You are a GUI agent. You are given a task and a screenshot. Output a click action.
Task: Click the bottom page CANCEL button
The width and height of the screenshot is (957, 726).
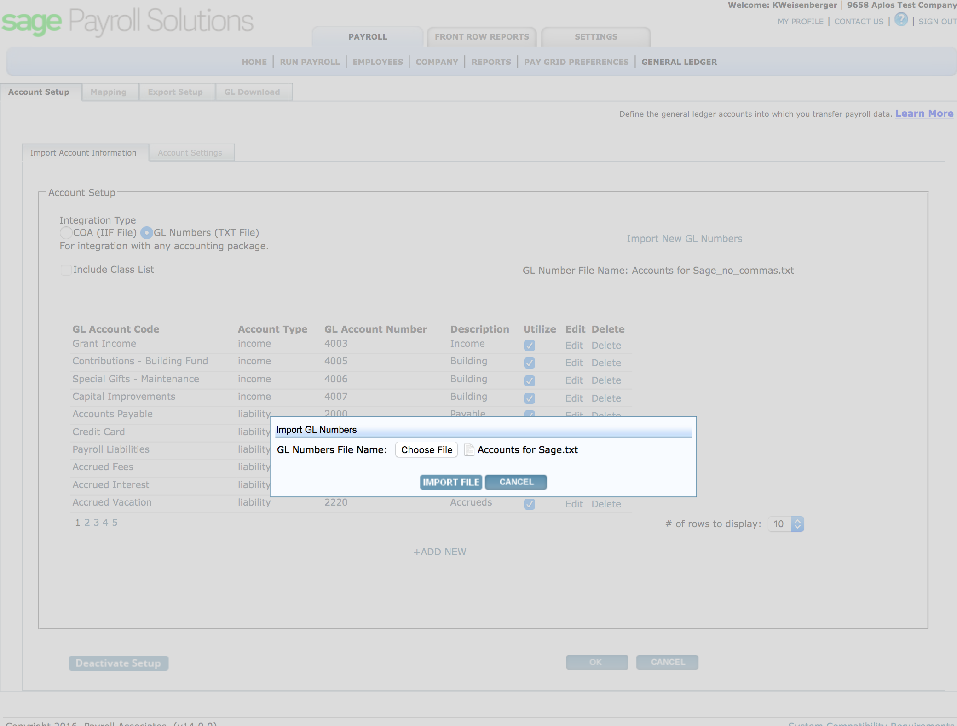pos(668,662)
